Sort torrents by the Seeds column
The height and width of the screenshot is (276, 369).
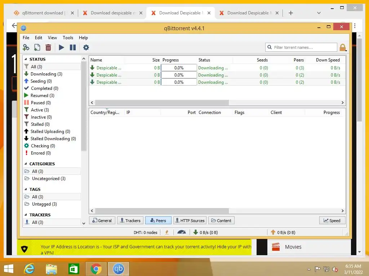[251, 60]
